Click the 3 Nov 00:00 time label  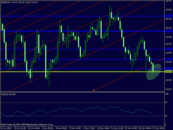[x=48, y=128]
